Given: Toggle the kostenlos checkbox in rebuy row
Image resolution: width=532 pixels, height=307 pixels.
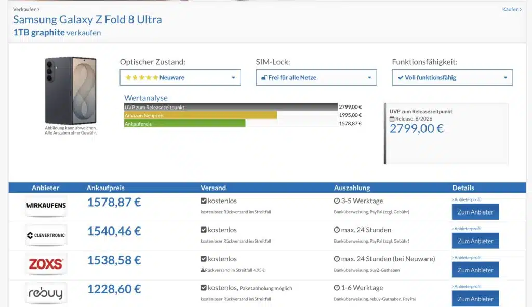Looking at the screenshot, I should [204, 288].
